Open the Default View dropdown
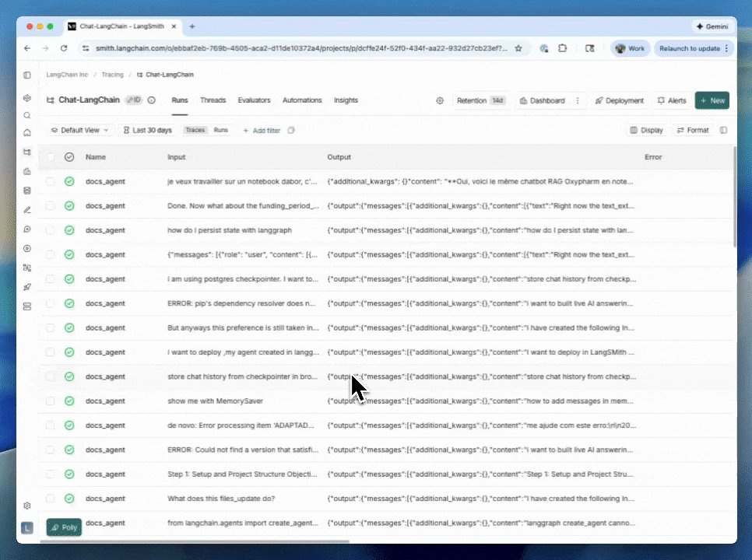Screen dimensions: 752x560 [79, 130]
